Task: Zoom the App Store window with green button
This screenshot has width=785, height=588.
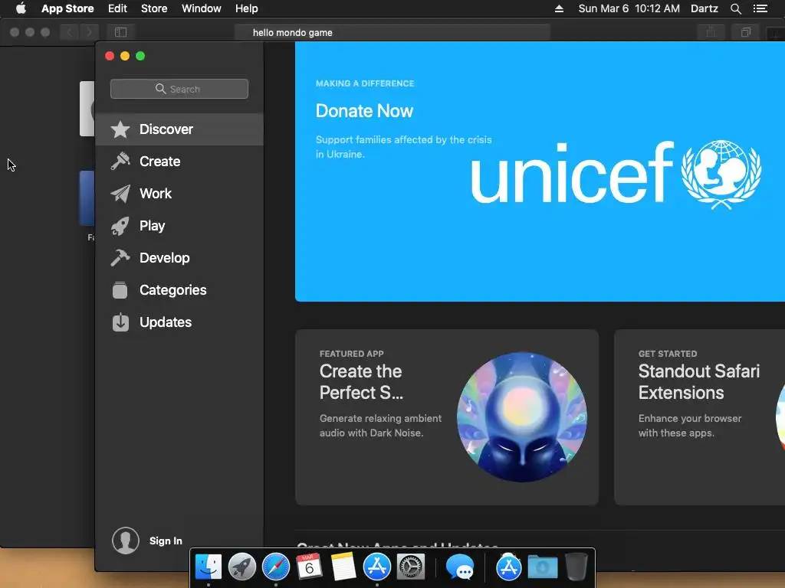Action: (x=141, y=56)
